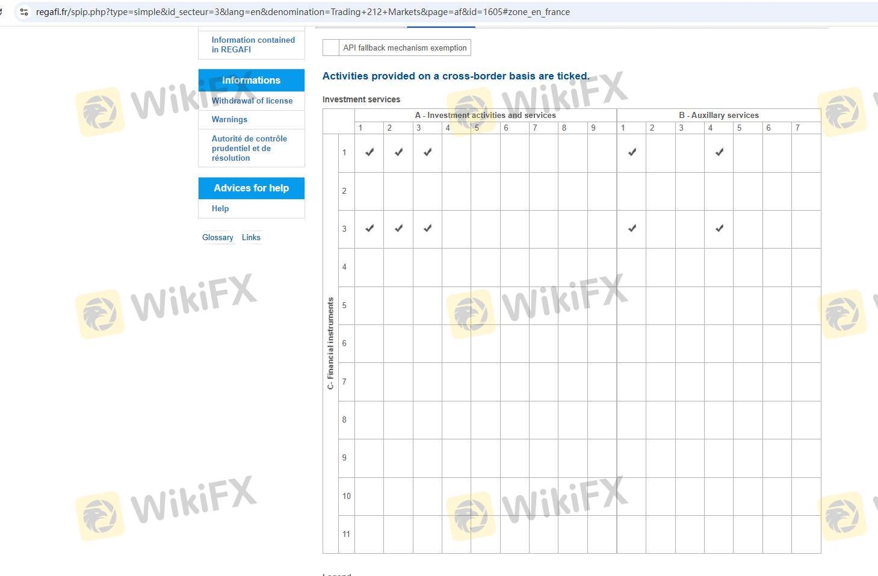Click checkmark in row 1, Investment activities column 3
This screenshot has height=576, width=878.
(x=427, y=152)
